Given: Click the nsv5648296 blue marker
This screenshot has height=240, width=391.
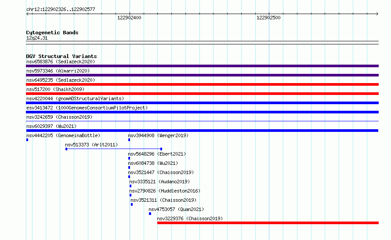Looking at the screenshot, I should (x=129, y=158).
